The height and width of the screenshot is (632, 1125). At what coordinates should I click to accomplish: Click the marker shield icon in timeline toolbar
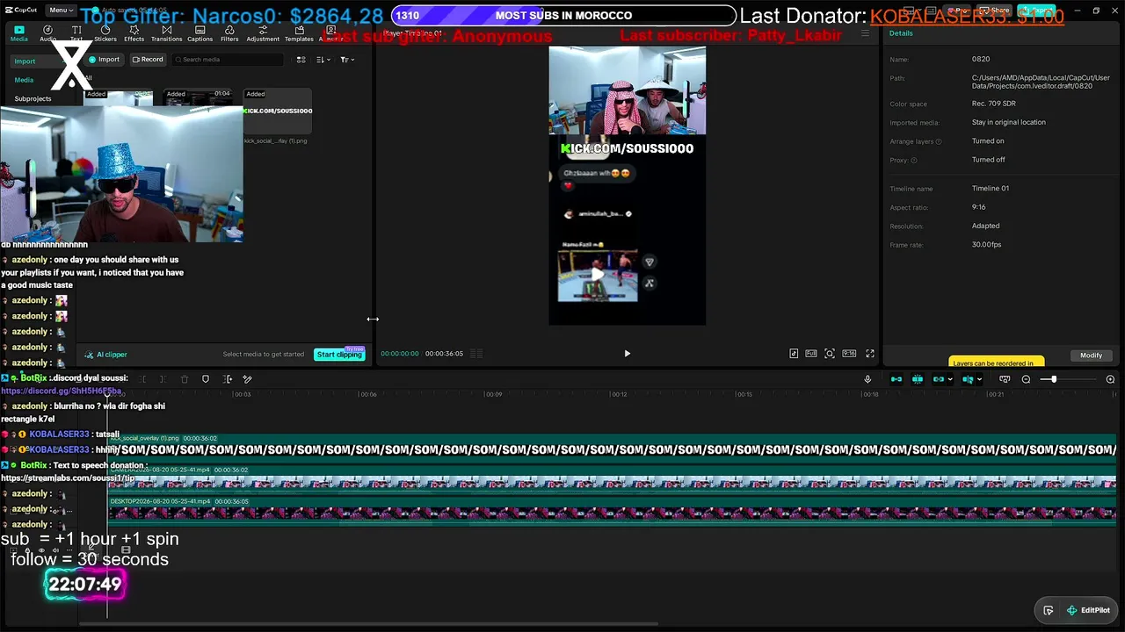(x=206, y=379)
